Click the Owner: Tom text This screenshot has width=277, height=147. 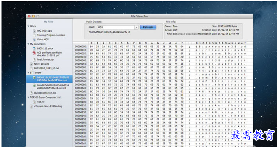pyautogui.click(x=171, y=26)
